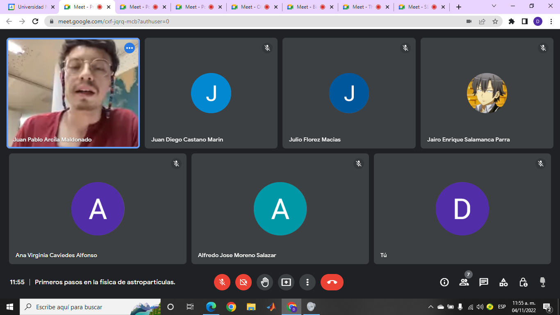Raise hand in the meeting
The image size is (560, 315).
pos(265,282)
